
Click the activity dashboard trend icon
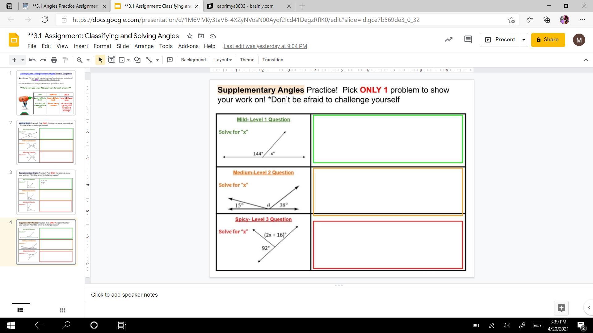pyautogui.click(x=448, y=39)
